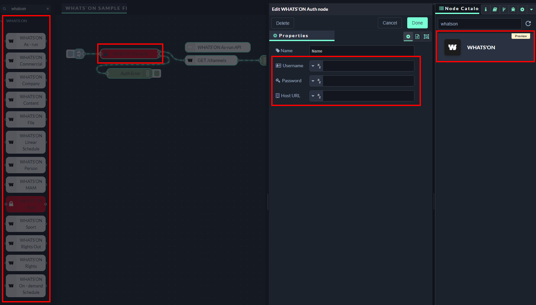Open the information sidebar tab
Viewport: 536px width, 305px height.
pyautogui.click(x=485, y=9)
